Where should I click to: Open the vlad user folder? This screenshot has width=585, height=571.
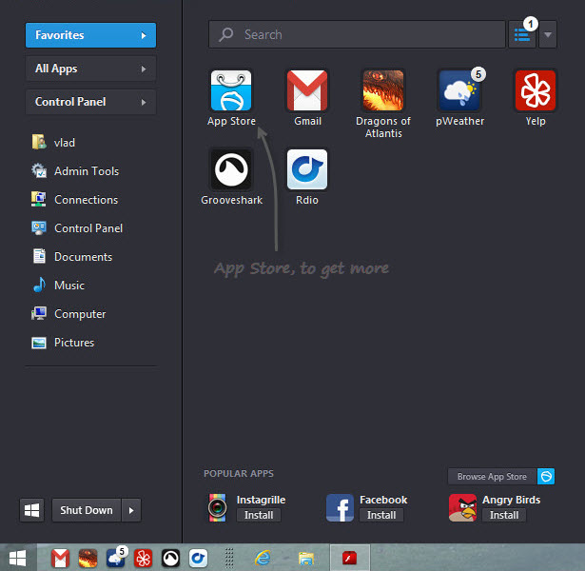53,142
